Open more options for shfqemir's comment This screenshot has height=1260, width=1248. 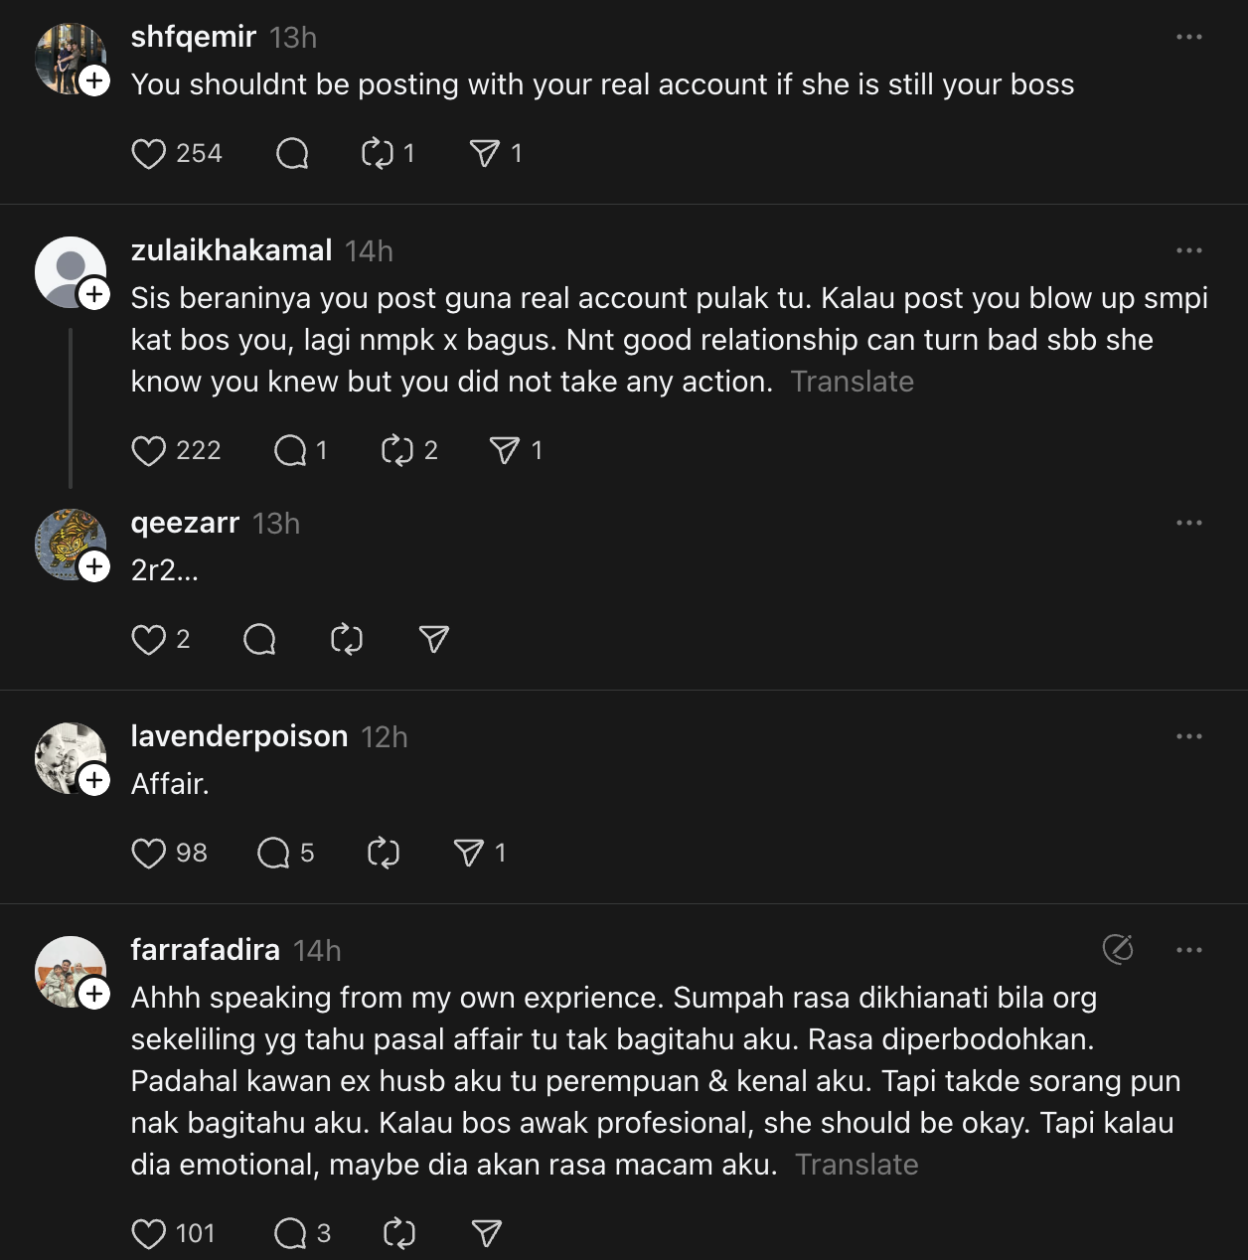[1188, 38]
